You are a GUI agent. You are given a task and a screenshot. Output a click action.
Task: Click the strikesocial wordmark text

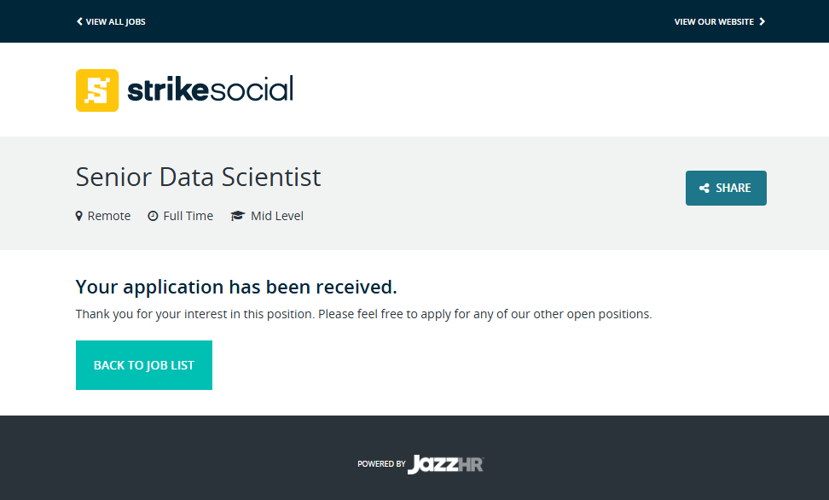pyautogui.click(x=210, y=90)
